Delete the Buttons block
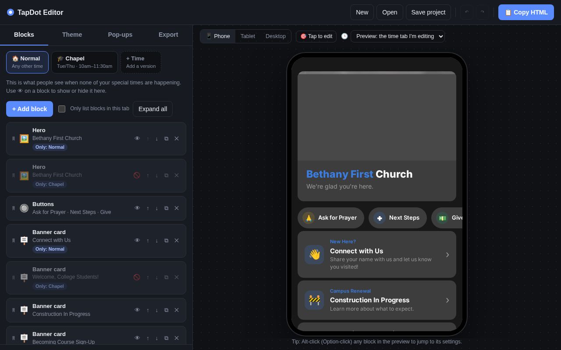This screenshot has width=561, height=350. point(177,208)
